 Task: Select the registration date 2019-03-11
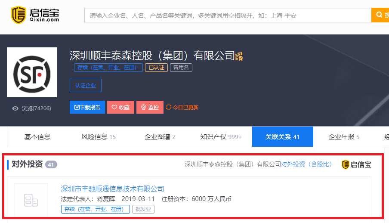138,199
